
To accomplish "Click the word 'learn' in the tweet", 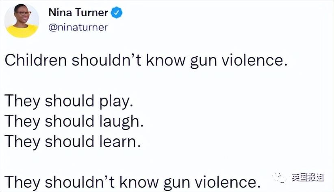I will point(118,142).
